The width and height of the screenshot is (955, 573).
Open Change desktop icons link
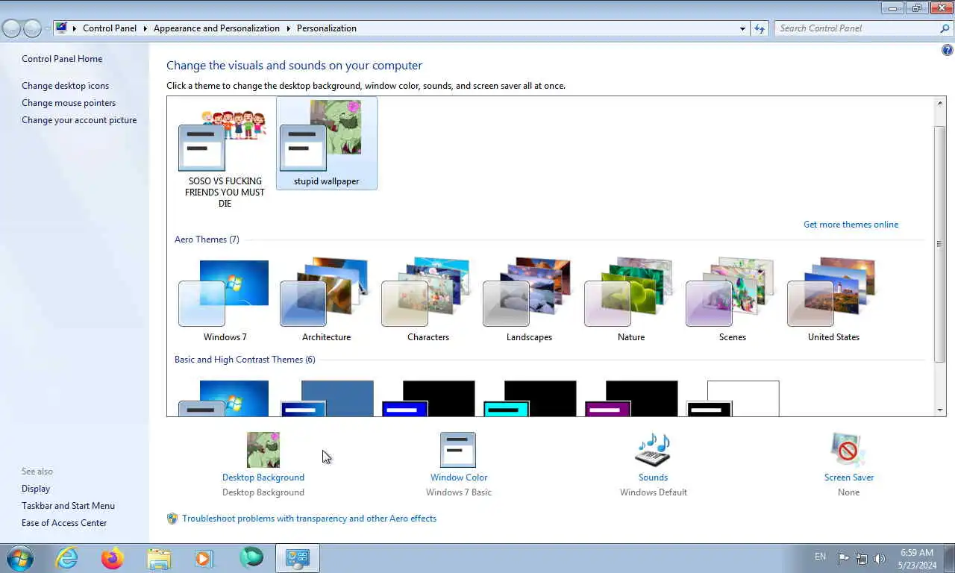pos(65,86)
